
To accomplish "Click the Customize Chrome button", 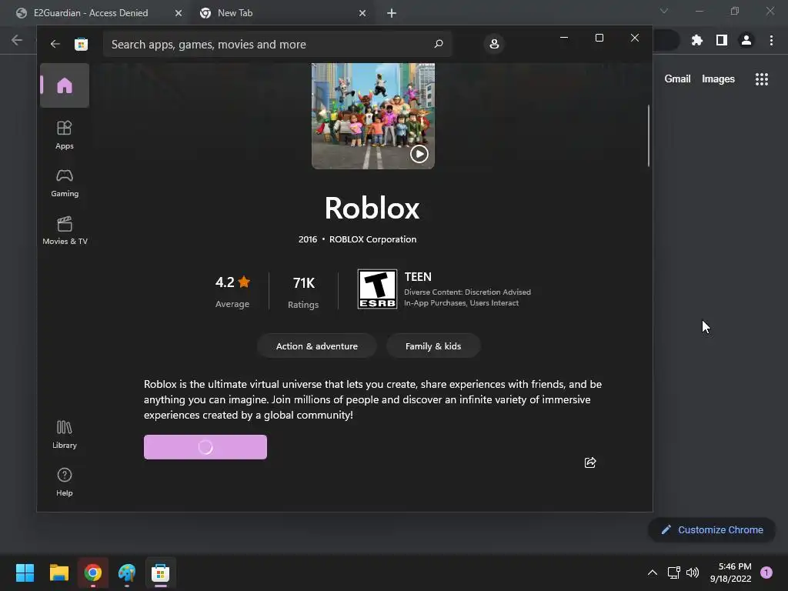I will pos(712,529).
